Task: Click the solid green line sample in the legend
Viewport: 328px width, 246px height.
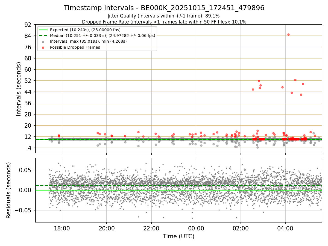Action: pos(43,30)
